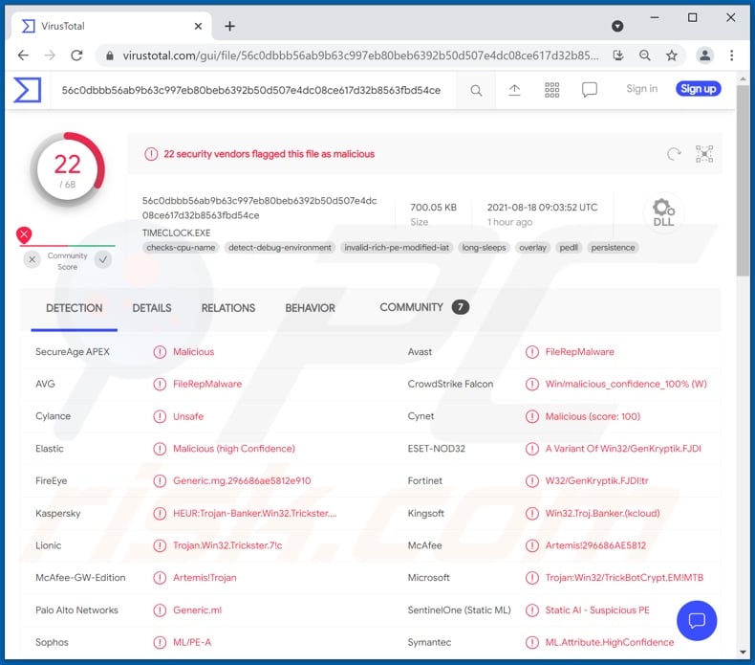Open a new browser tab with plus icon
The height and width of the screenshot is (665, 755).
[229, 26]
